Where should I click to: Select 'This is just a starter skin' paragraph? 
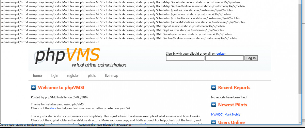pyautogui.click(x=116, y=120)
